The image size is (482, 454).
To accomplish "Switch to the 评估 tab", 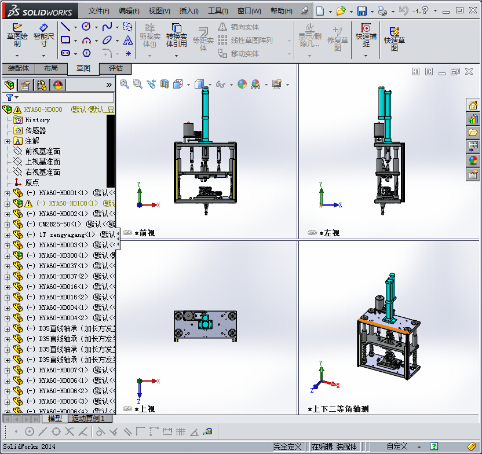I will click(116, 68).
